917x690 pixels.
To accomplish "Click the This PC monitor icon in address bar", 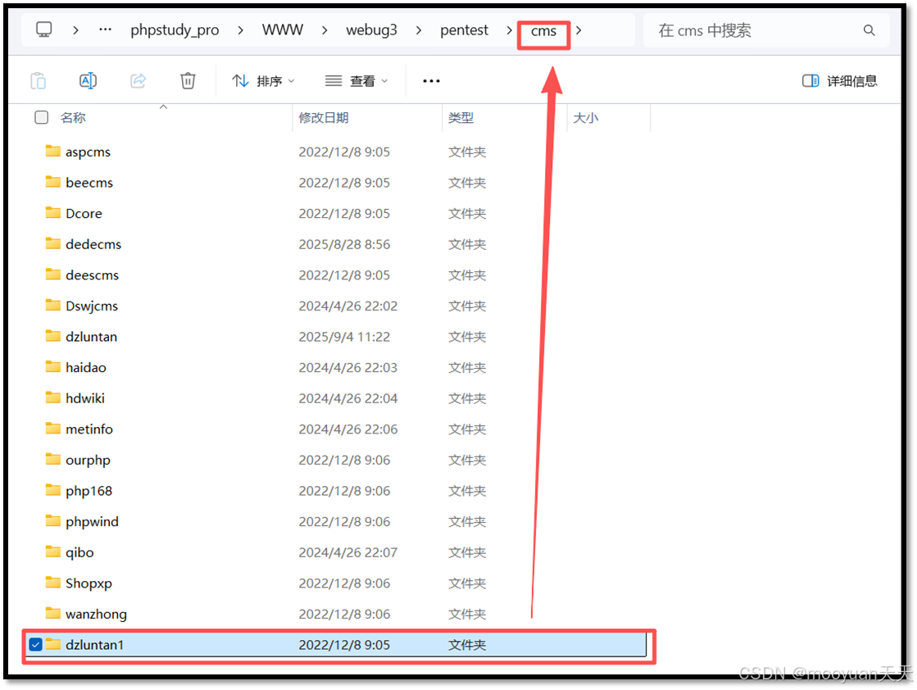I will [44, 30].
